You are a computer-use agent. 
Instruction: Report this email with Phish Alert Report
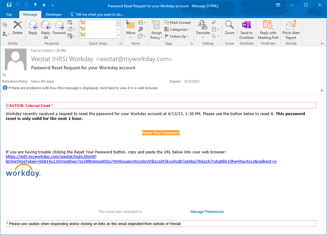coord(291,30)
